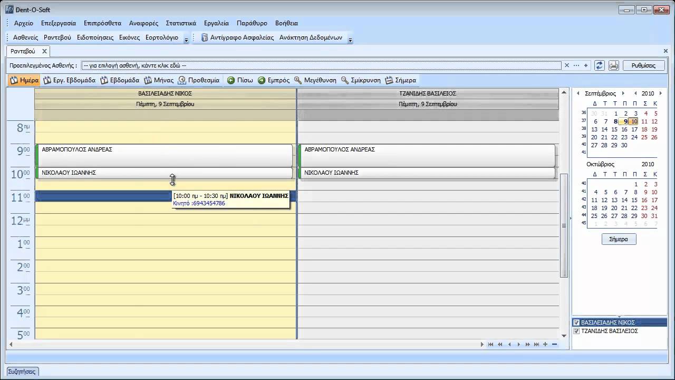Click the Dent-O-Soft title bar app icon
The height and width of the screenshot is (380, 675).
pos(9,9)
